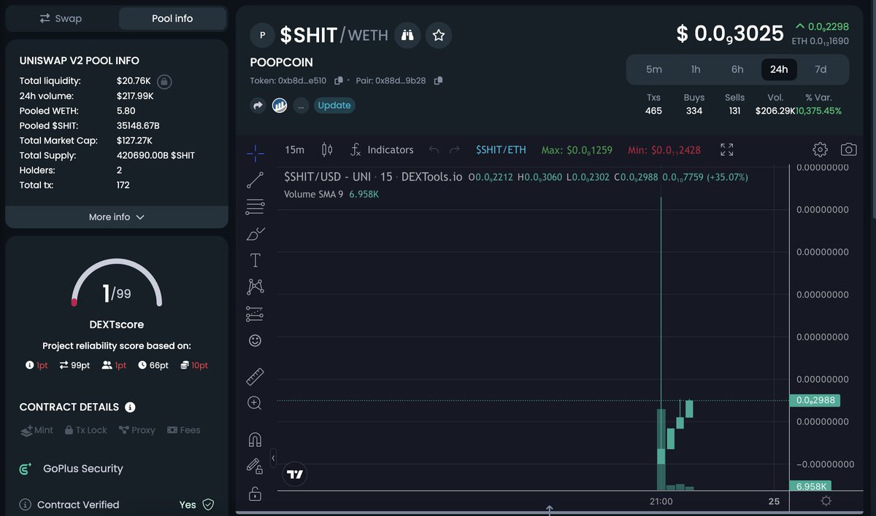This screenshot has height=516, width=876.
Task: Expand the bottom panel arrow
Action: [549, 510]
